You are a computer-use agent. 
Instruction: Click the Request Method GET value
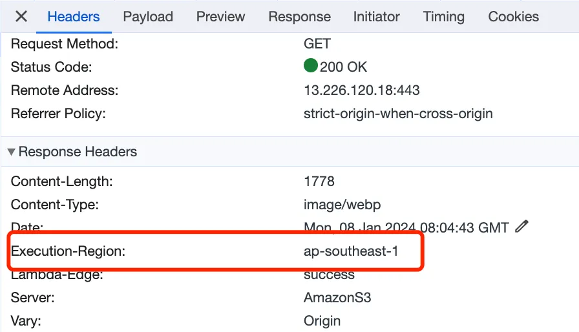pos(317,44)
